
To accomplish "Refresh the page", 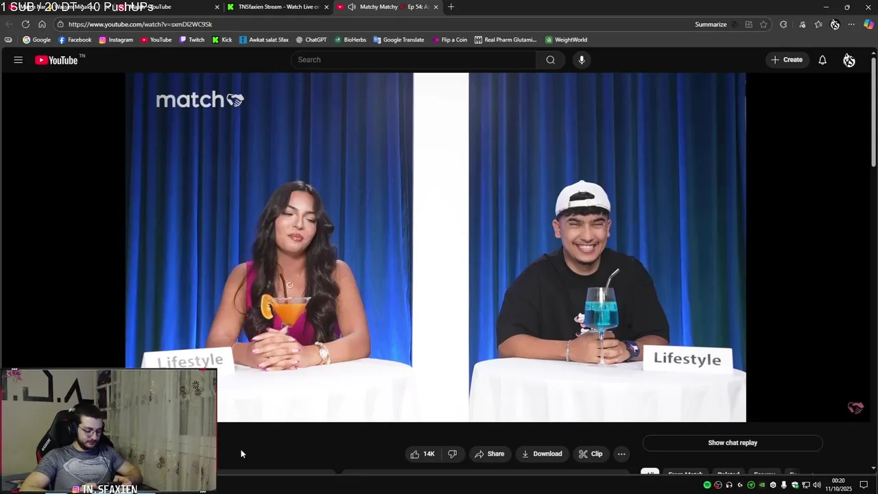I will [x=25, y=24].
